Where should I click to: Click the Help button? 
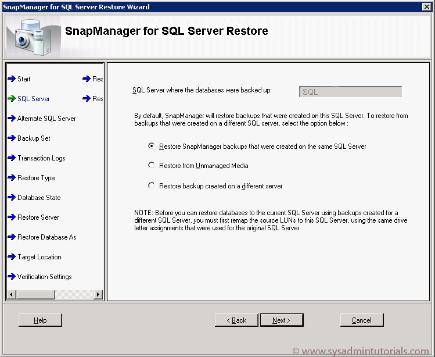(40, 320)
